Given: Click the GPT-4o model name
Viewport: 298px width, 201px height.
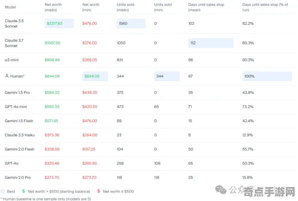Looking at the screenshot, I should coord(11,164).
